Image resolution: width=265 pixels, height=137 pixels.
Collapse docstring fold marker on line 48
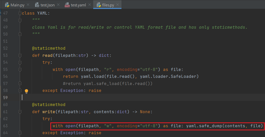coord(20,20)
